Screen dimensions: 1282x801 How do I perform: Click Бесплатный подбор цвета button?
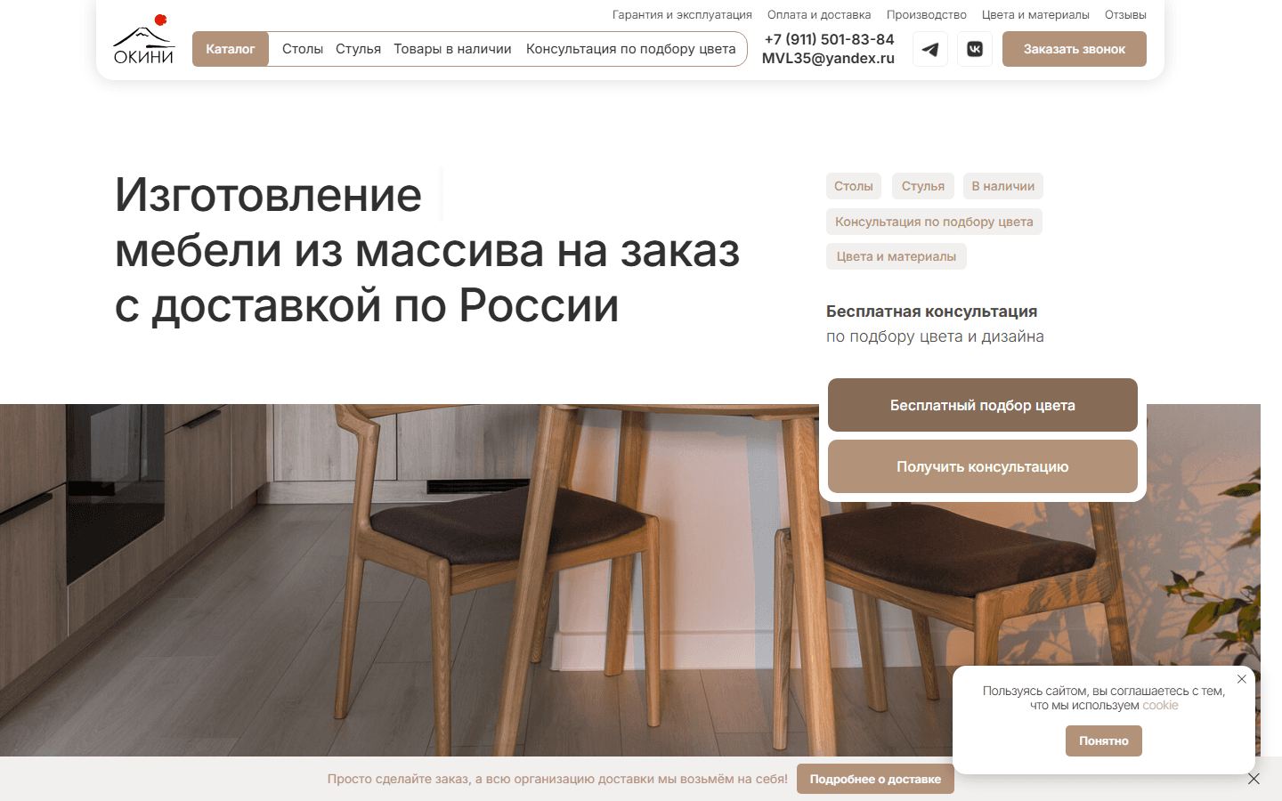click(x=983, y=405)
